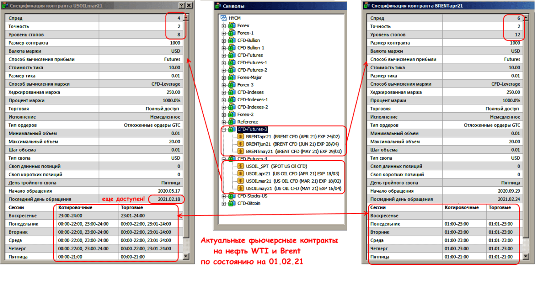The image size is (535, 288).
Task: Click the USOIL_SPT symbol coin icon
Action: click(240, 166)
